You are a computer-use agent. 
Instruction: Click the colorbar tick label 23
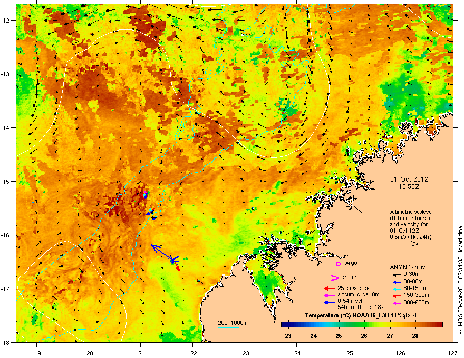[x=288, y=336]
